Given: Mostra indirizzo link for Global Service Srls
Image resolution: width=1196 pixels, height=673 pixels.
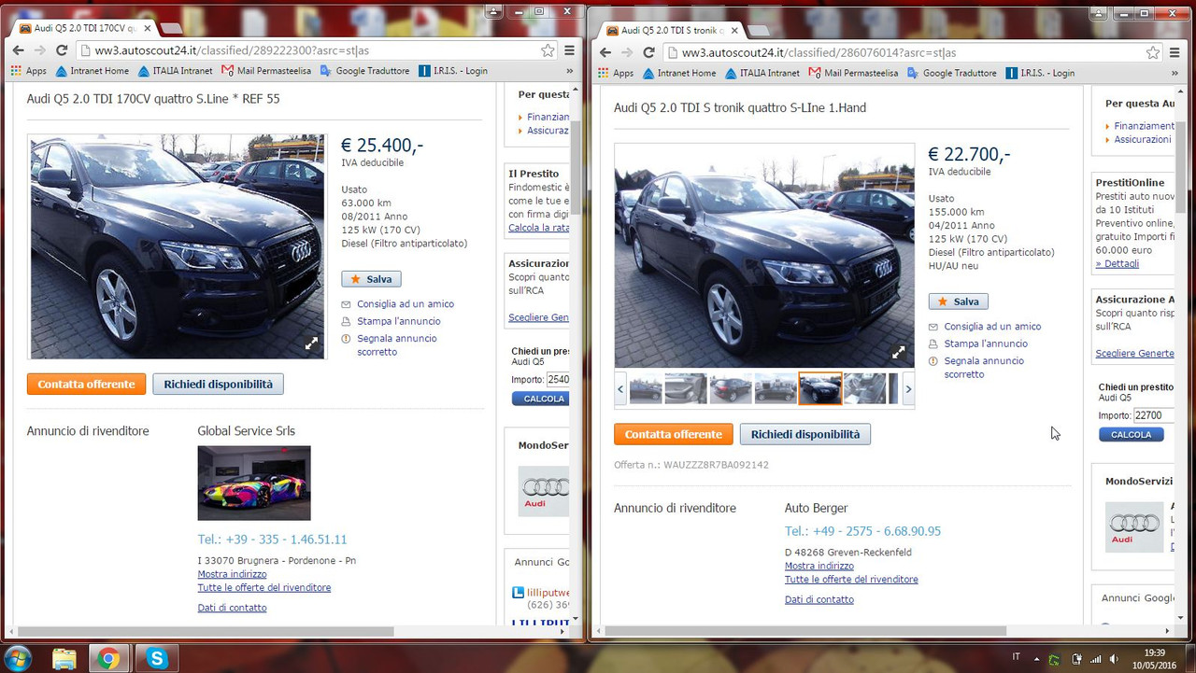Looking at the screenshot, I should coord(232,574).
